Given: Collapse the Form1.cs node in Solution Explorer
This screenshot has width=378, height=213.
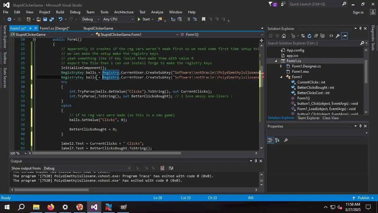Looking at the screenshot, I should [276, 61].
